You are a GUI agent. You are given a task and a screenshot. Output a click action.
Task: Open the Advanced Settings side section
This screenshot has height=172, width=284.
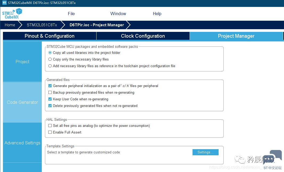click(x=22, y=143)
